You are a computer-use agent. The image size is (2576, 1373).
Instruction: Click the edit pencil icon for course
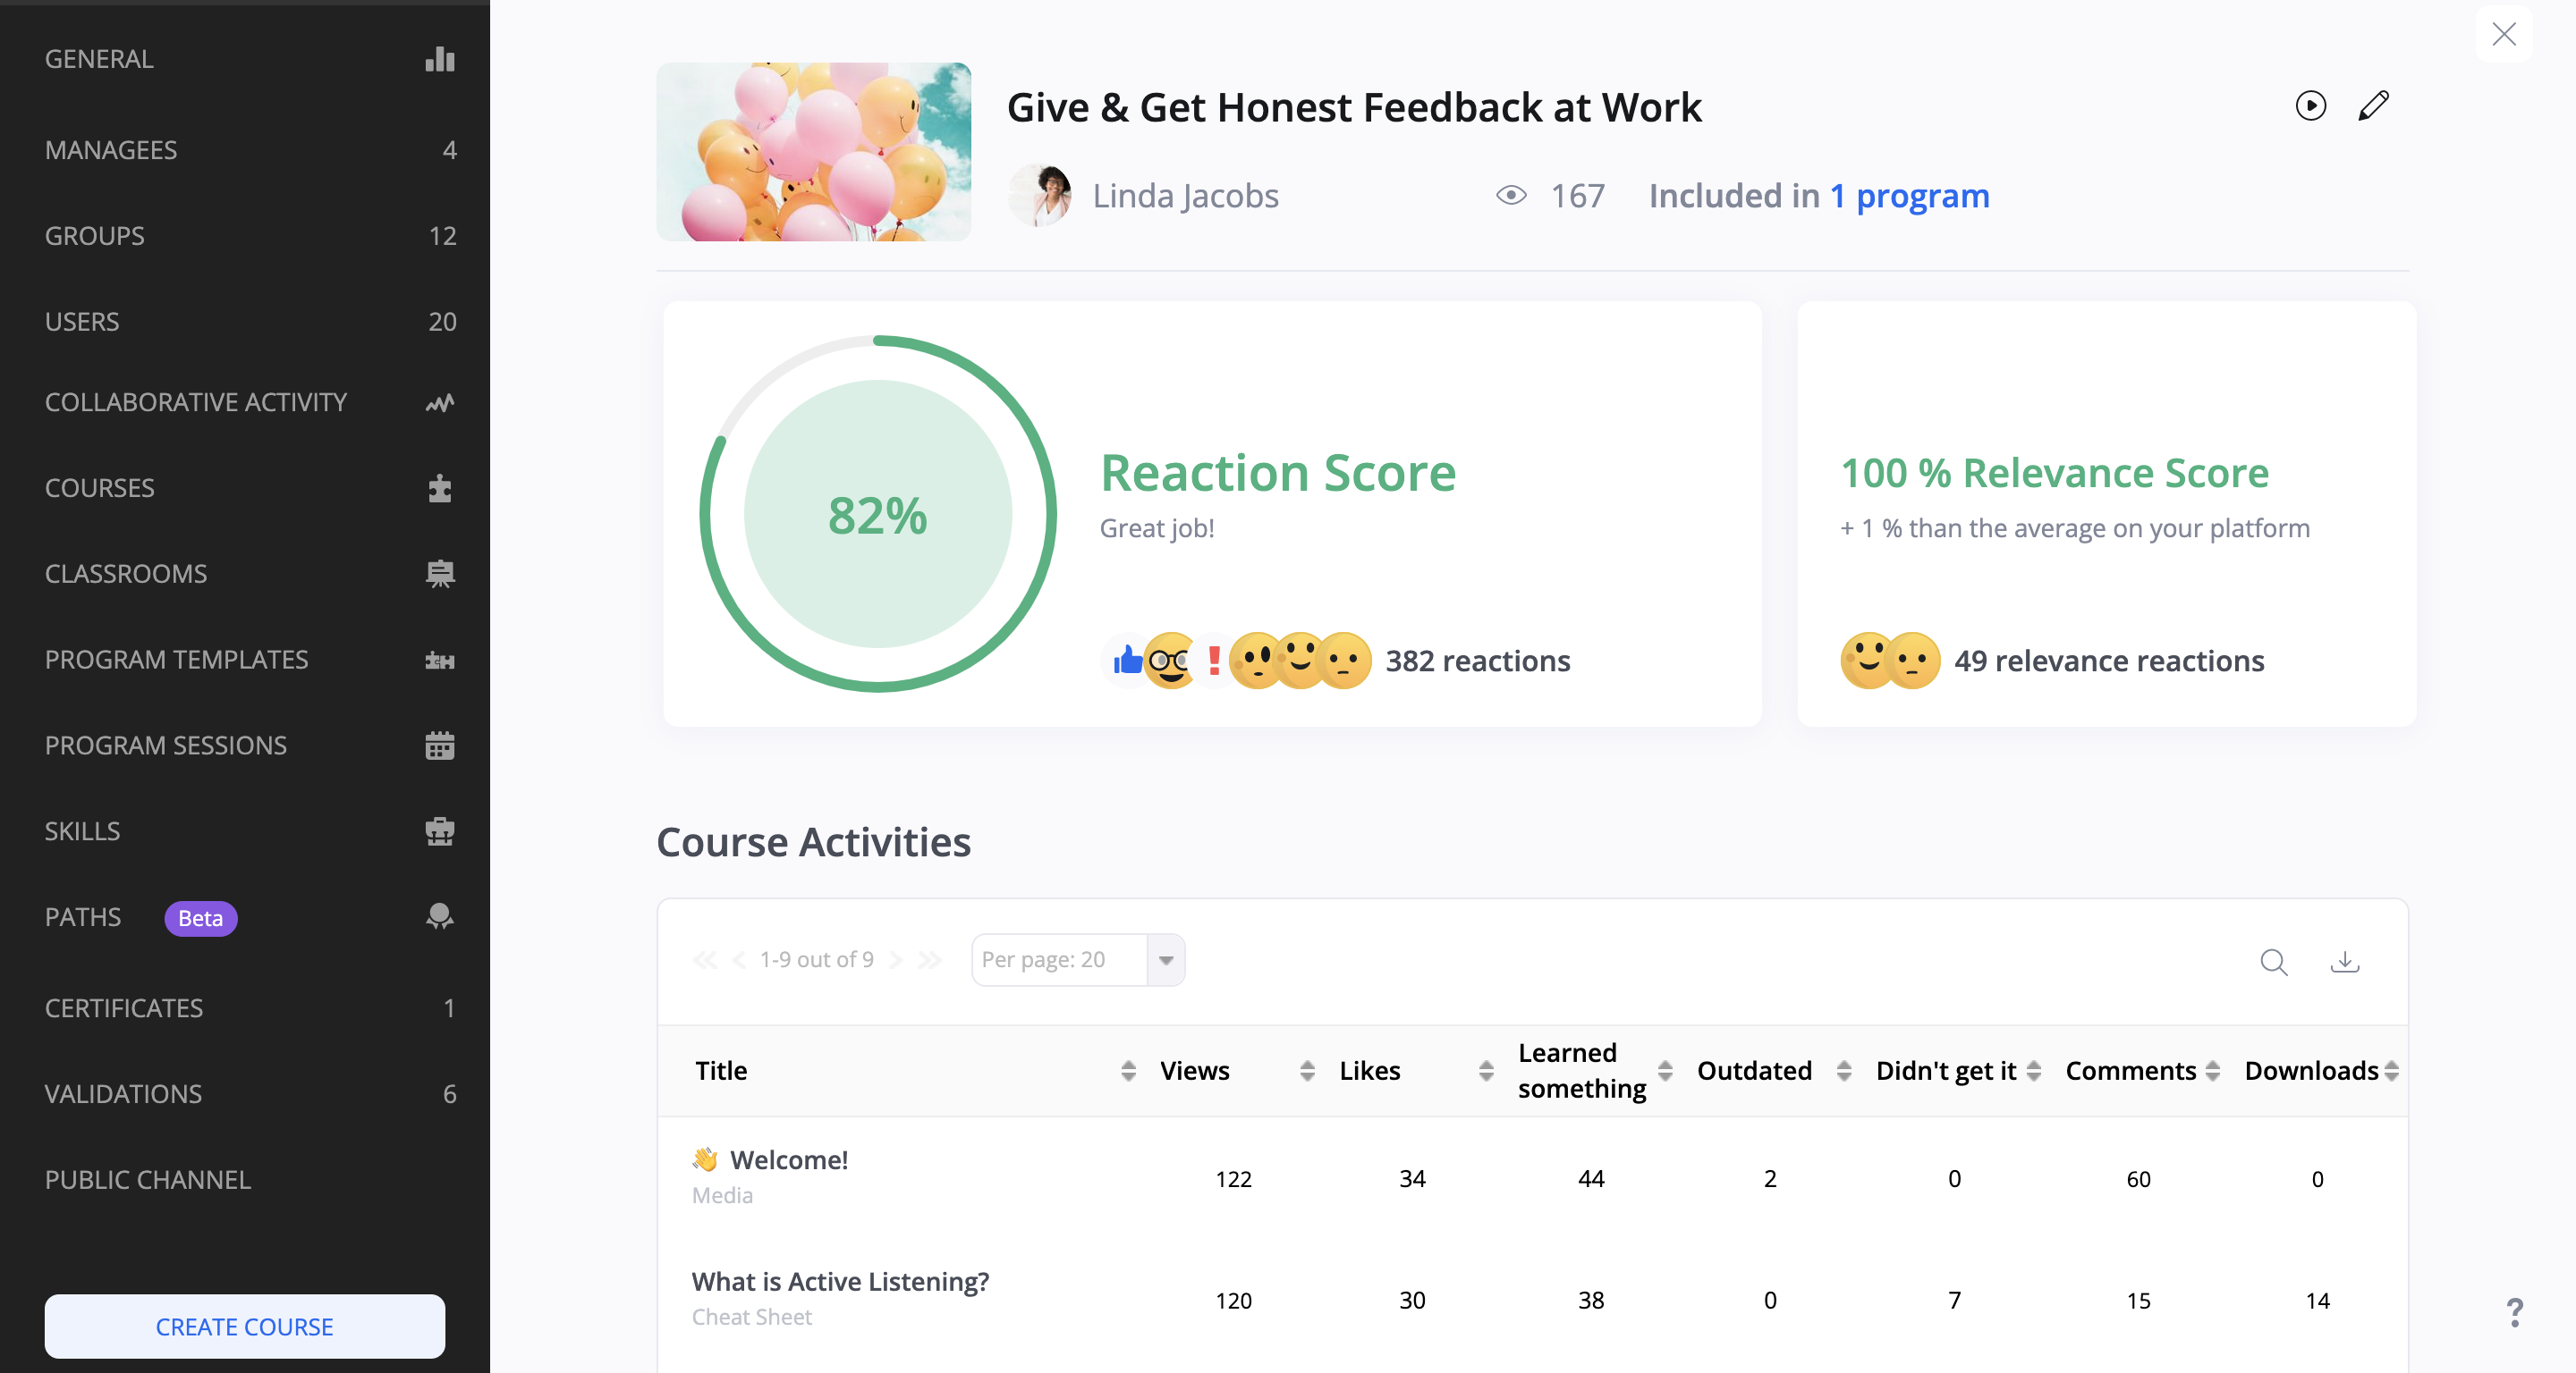[2373, 105]
